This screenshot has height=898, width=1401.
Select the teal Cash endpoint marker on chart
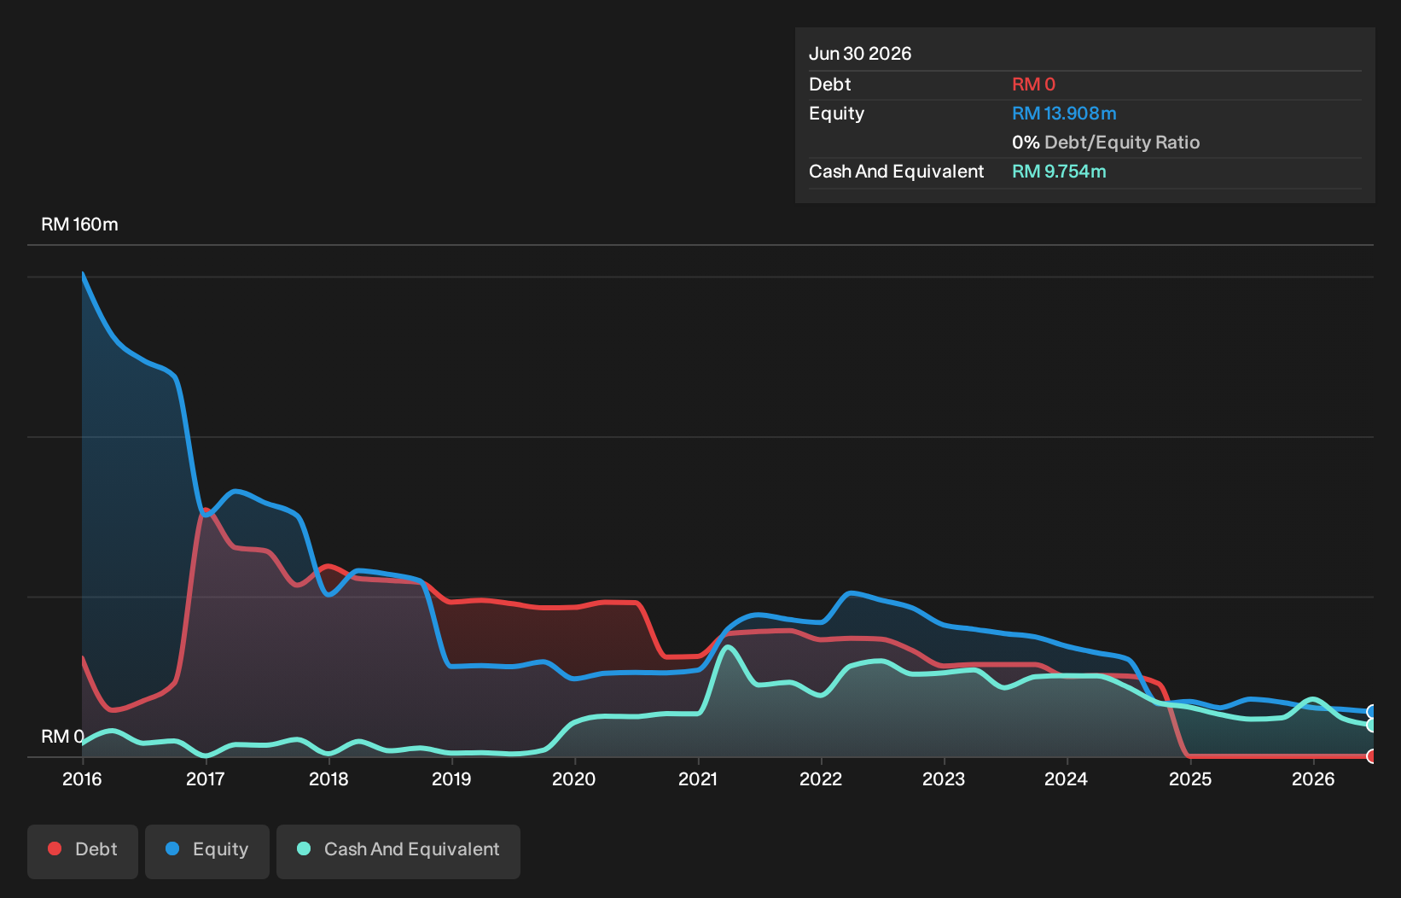click(x=1372, y=726)
